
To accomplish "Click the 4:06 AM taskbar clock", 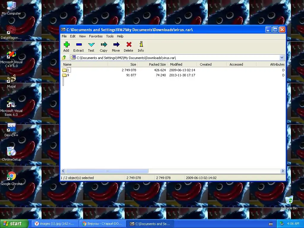I will [x=293, y=224].
